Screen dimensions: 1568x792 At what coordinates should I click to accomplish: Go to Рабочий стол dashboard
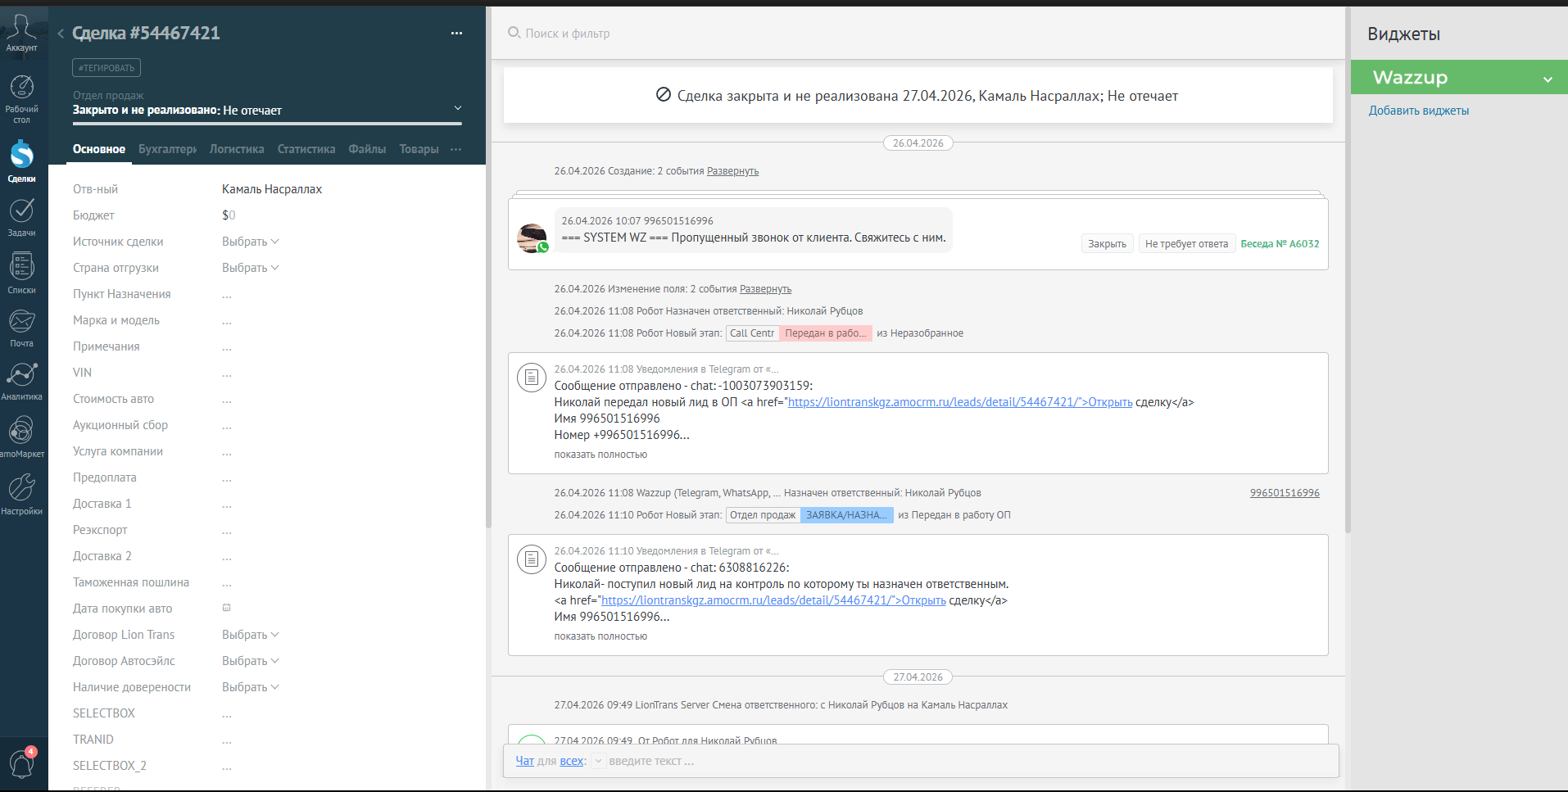click(x=21, y=99)
